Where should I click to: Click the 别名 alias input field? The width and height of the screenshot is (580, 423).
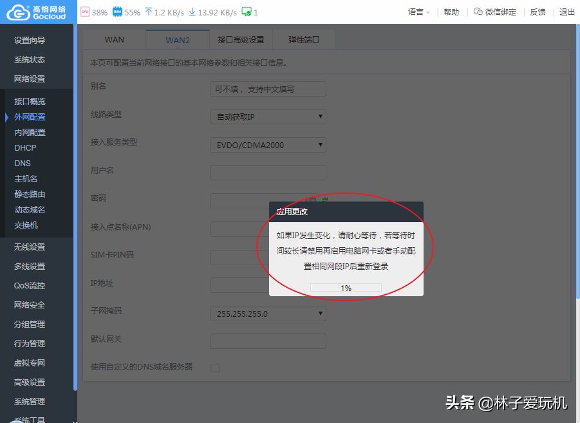[268, 89]
